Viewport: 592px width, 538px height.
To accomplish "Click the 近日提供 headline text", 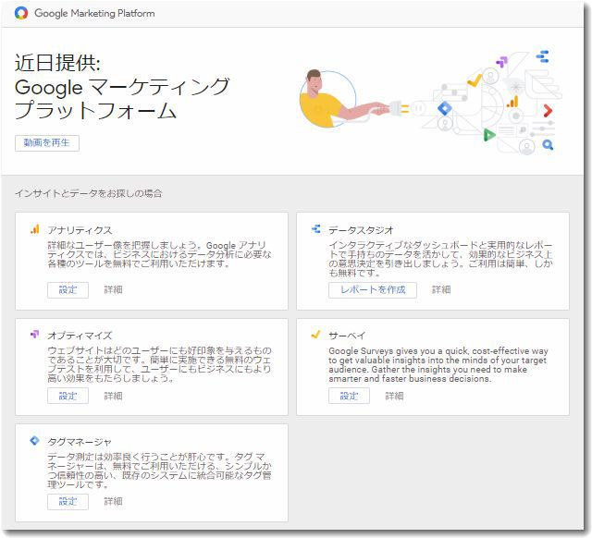I will pos(57,63).
